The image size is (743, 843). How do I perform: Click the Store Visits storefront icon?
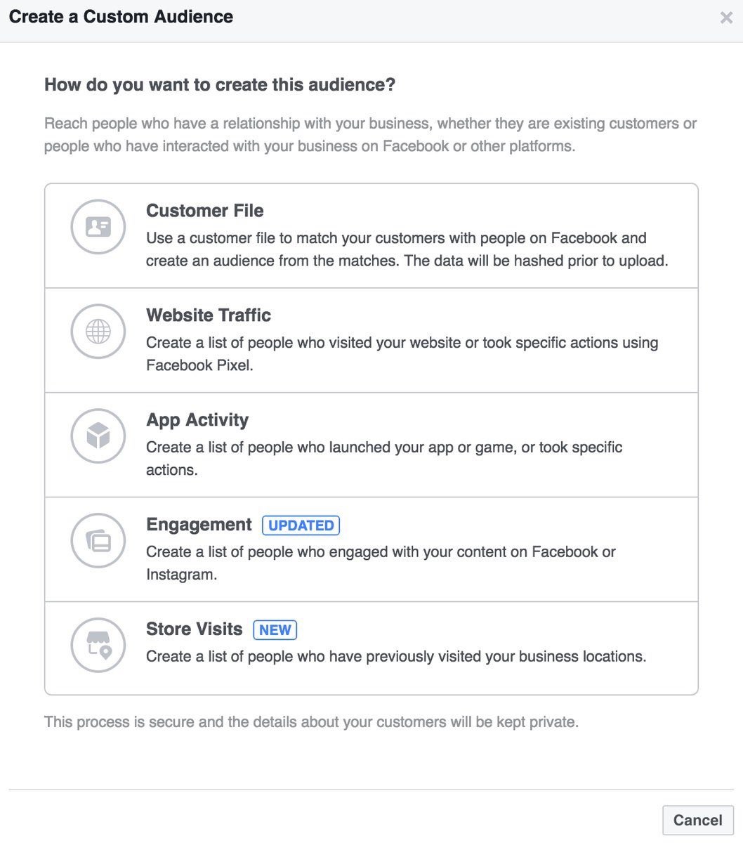(x=98, y=646)
